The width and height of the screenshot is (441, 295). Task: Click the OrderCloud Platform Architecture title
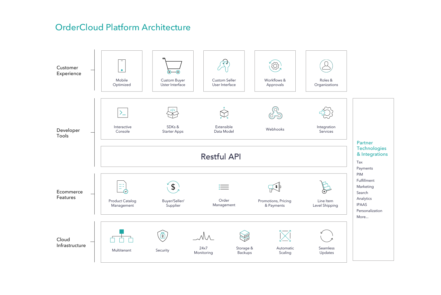point(123,27)
